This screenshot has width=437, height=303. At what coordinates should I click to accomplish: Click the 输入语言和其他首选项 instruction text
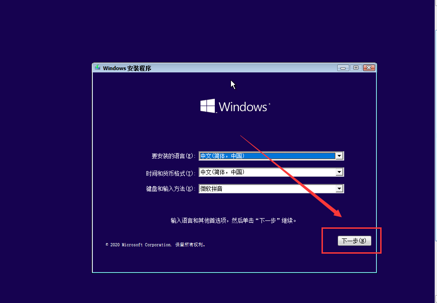pyautogui.click(x=233, y=220)
